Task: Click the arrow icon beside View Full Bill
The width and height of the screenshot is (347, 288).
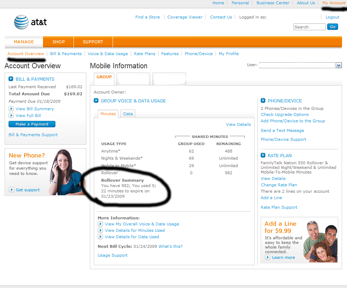Action: (x=11, y=116)
